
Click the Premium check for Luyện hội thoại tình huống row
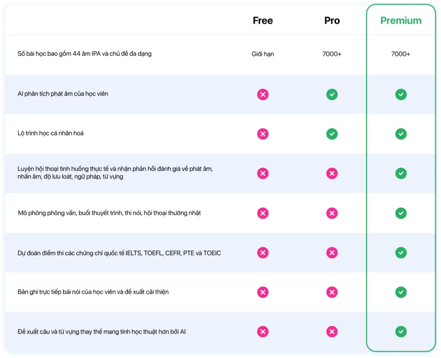point(401,173)
